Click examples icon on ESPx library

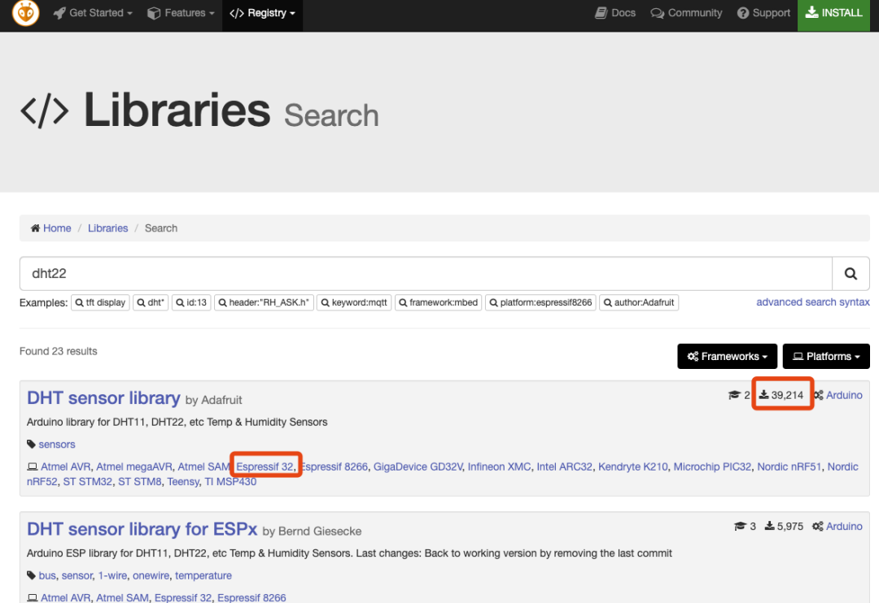(740, 527)
